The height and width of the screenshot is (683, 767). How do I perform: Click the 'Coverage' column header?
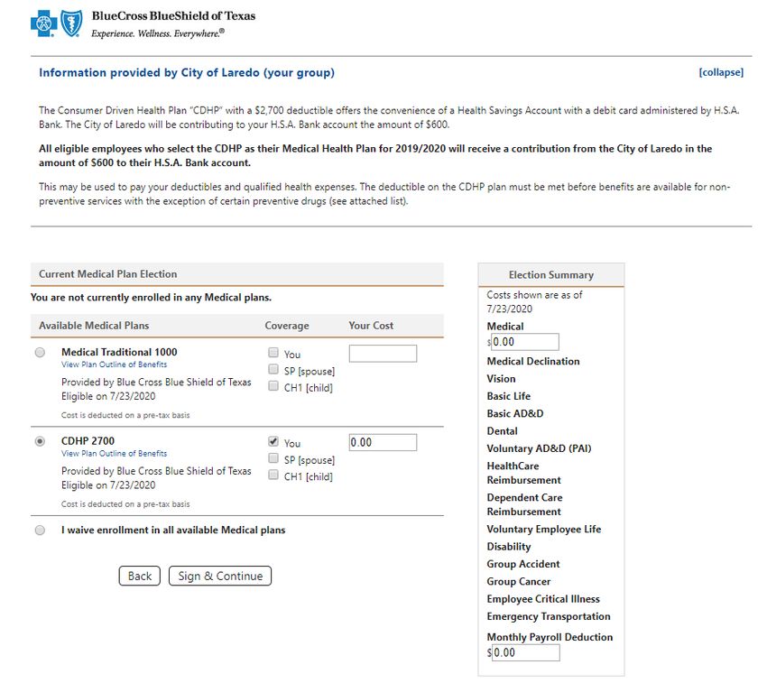(x=287, y=326)
